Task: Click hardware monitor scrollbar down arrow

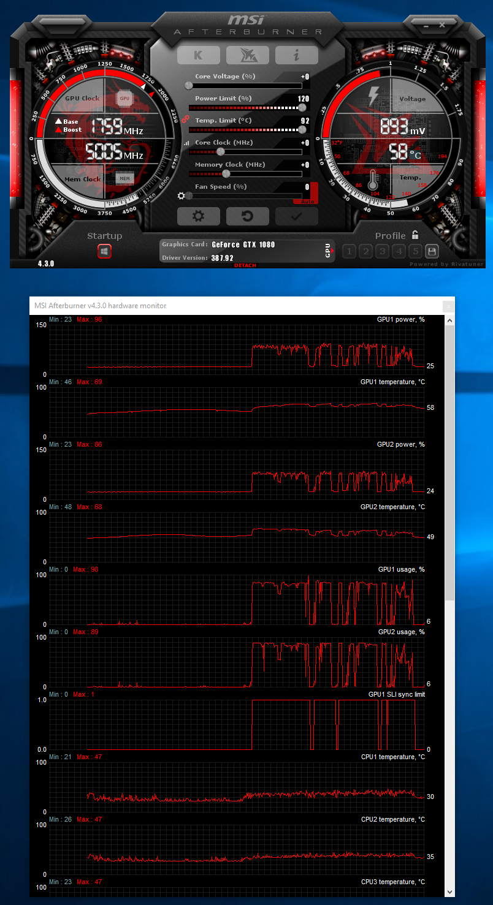Action: (450, 892)
